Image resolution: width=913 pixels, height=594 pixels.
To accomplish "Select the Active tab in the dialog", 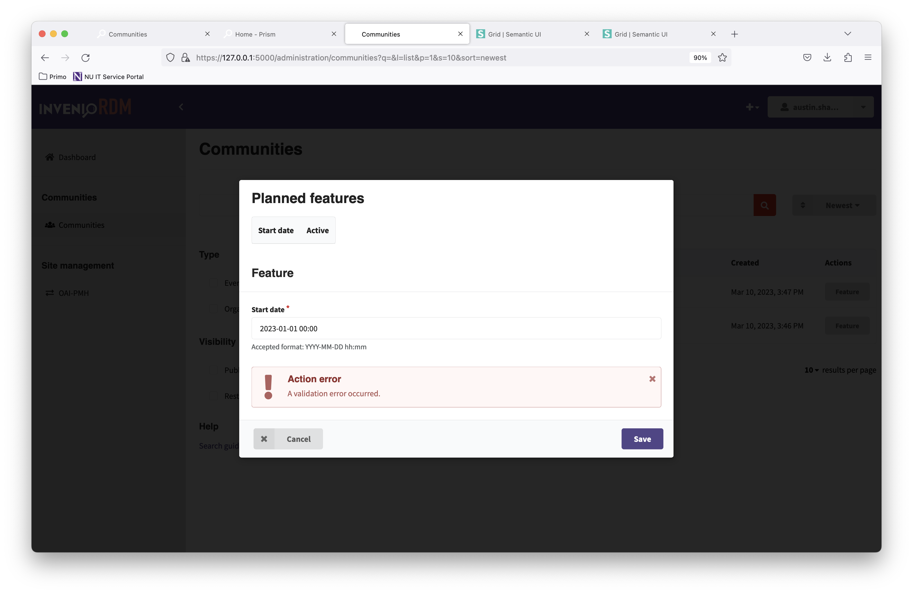I will tap(317, 230).
